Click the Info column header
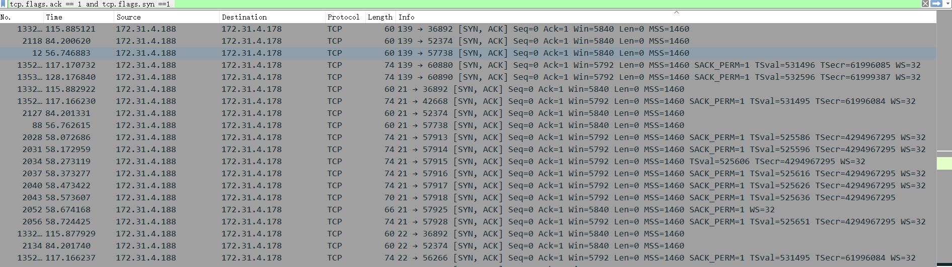 (x=666, y=17)
